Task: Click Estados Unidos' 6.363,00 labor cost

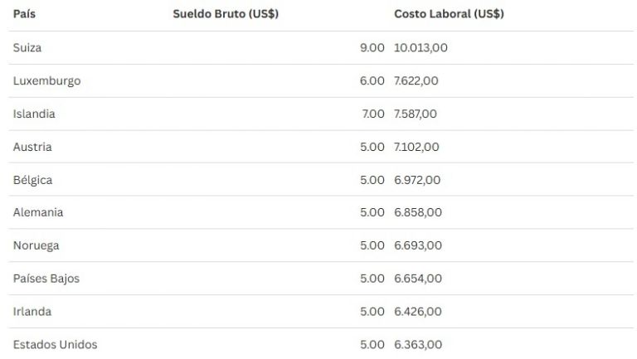Action: pyautogui.click(x=418, y=344)
